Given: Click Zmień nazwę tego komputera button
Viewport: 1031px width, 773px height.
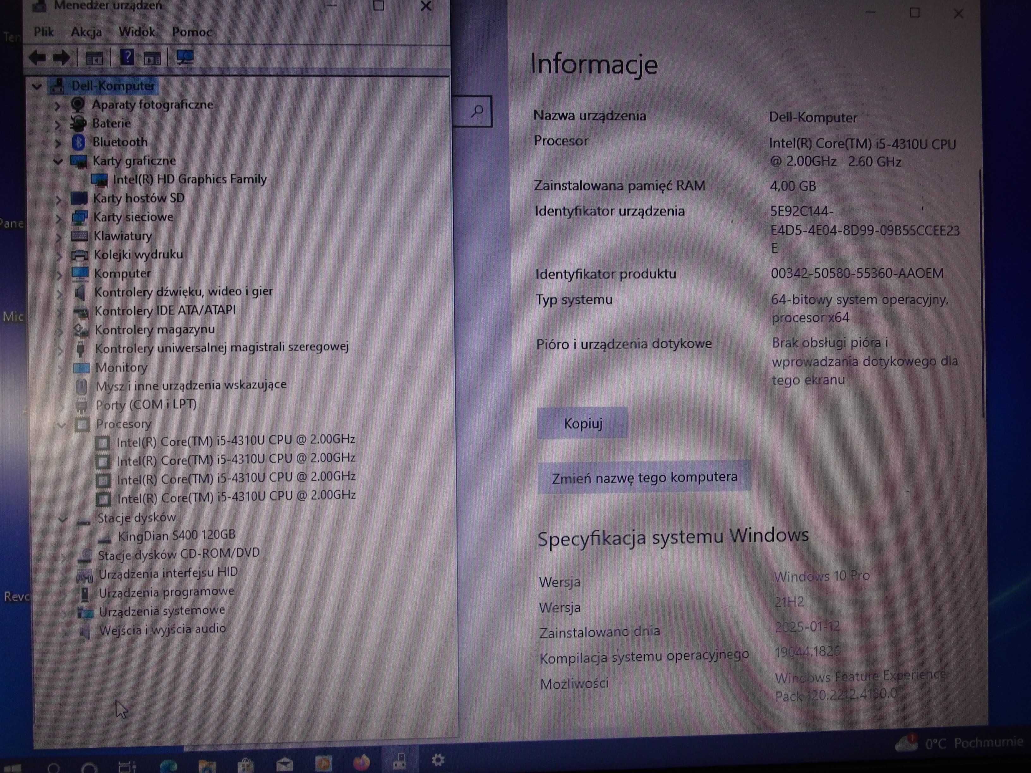Looking at the screenshot, I should click(x=644, y=477).
